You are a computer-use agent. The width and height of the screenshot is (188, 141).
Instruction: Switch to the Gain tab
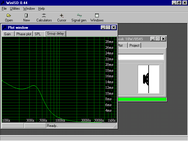pyautogui.click(x=8, y=34)
